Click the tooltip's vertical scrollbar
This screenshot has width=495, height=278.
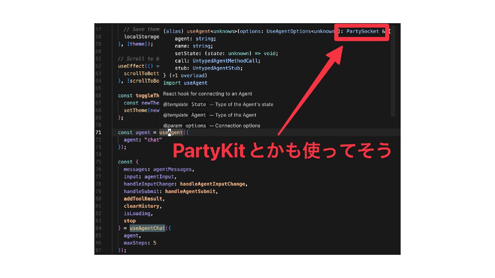pyautogui.click(x=393, y=71)
